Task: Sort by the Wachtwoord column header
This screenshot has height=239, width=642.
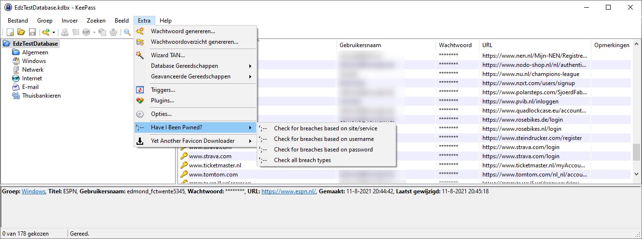Action: [457, 45]
